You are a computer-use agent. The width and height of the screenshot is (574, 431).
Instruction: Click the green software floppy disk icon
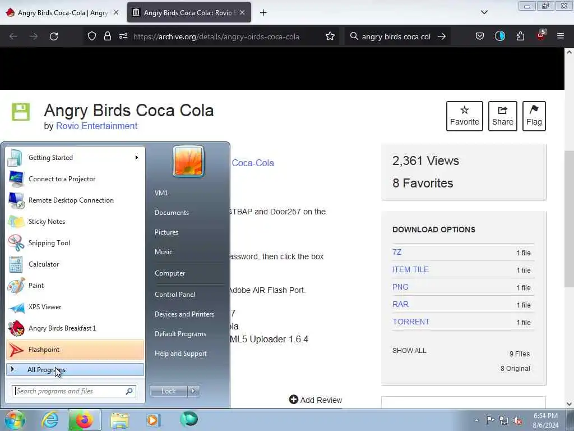(x=21, y=112)
